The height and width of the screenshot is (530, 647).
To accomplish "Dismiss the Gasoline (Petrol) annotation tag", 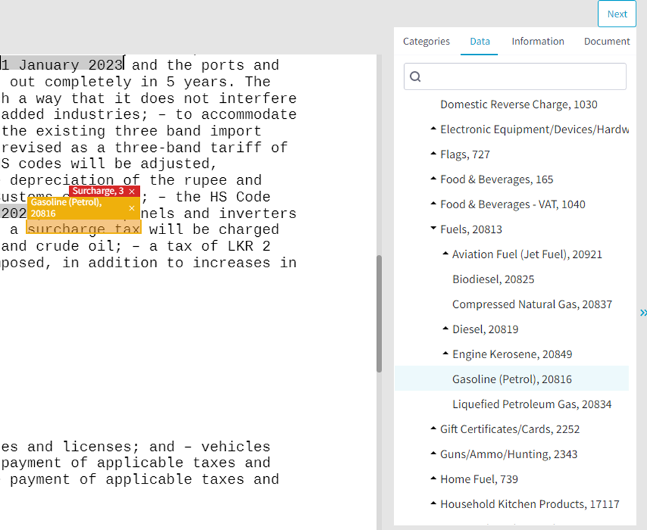I will (x=131, y=207).
